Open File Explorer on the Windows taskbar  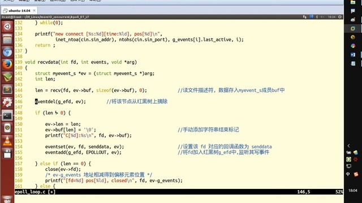tap(353, 2)
